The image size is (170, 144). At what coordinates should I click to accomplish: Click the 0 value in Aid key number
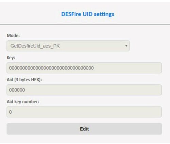tap(11, 112)
